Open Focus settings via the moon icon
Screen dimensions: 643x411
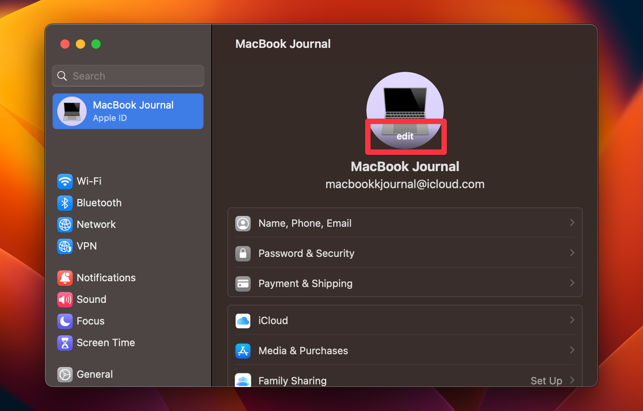click(x=65, y=321)
